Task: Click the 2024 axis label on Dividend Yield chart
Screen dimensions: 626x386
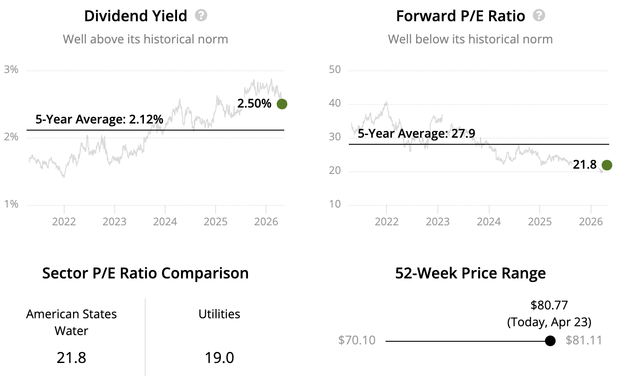Action: point(165,221)
